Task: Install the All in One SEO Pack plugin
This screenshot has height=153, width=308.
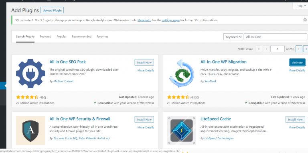Action: [x=144, y=63]
